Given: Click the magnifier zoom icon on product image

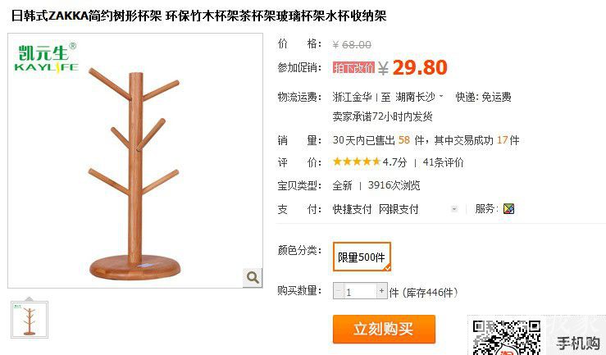Looking at the screenshot, I should point(253,277).
